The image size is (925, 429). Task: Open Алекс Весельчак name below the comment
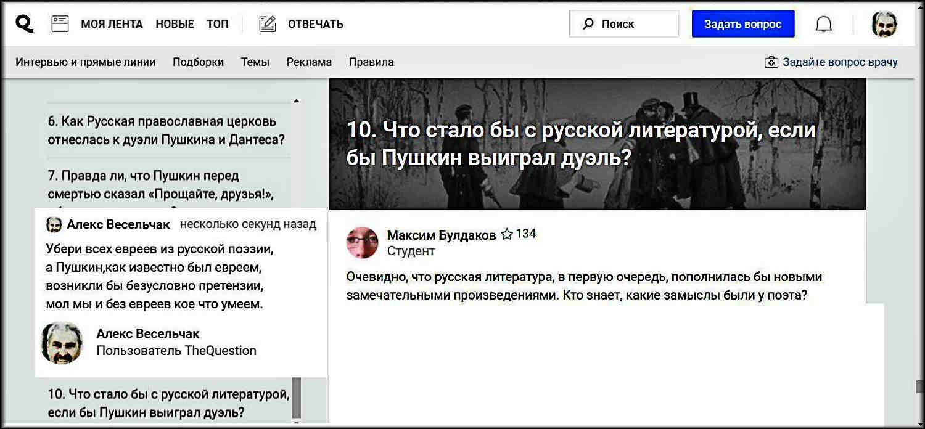tap(148, 333)
